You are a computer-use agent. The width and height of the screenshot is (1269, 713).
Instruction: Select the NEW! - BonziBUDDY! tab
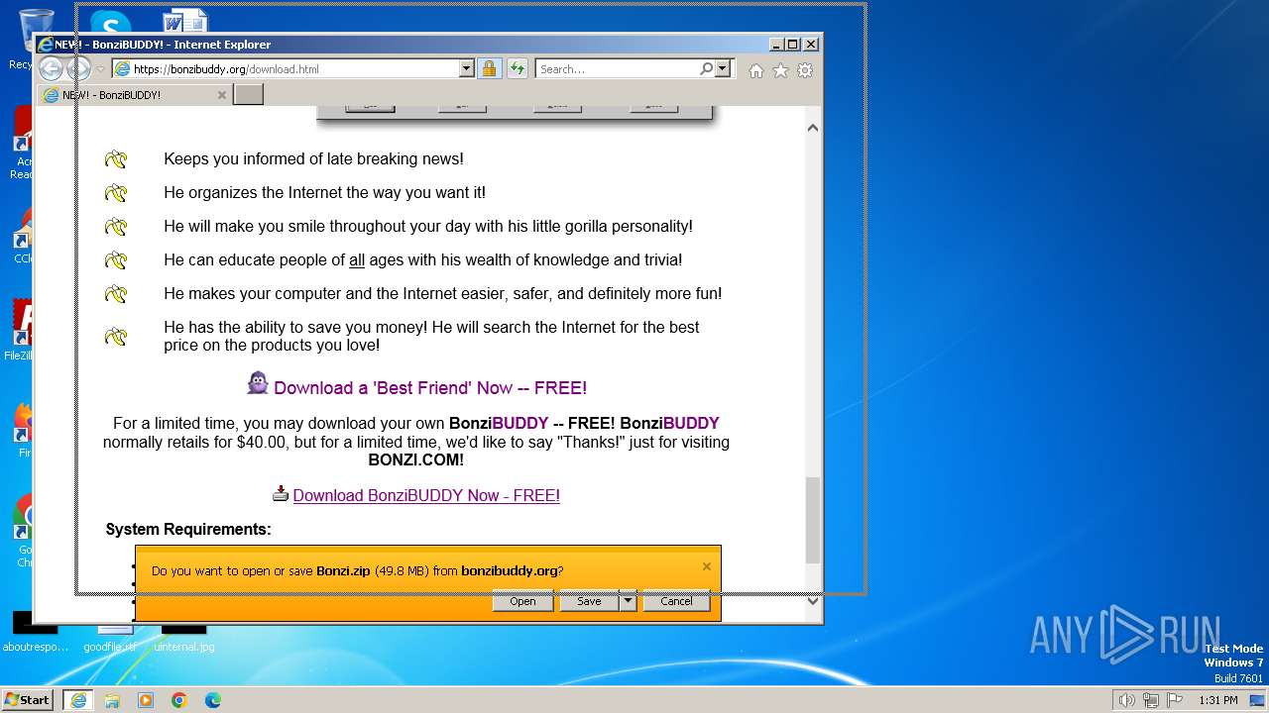[134, 95]
